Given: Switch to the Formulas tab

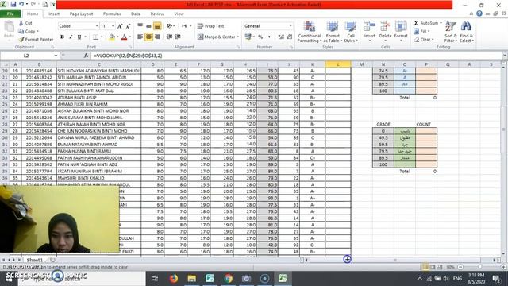Looking at the screenshot, I should coord(112,14).
